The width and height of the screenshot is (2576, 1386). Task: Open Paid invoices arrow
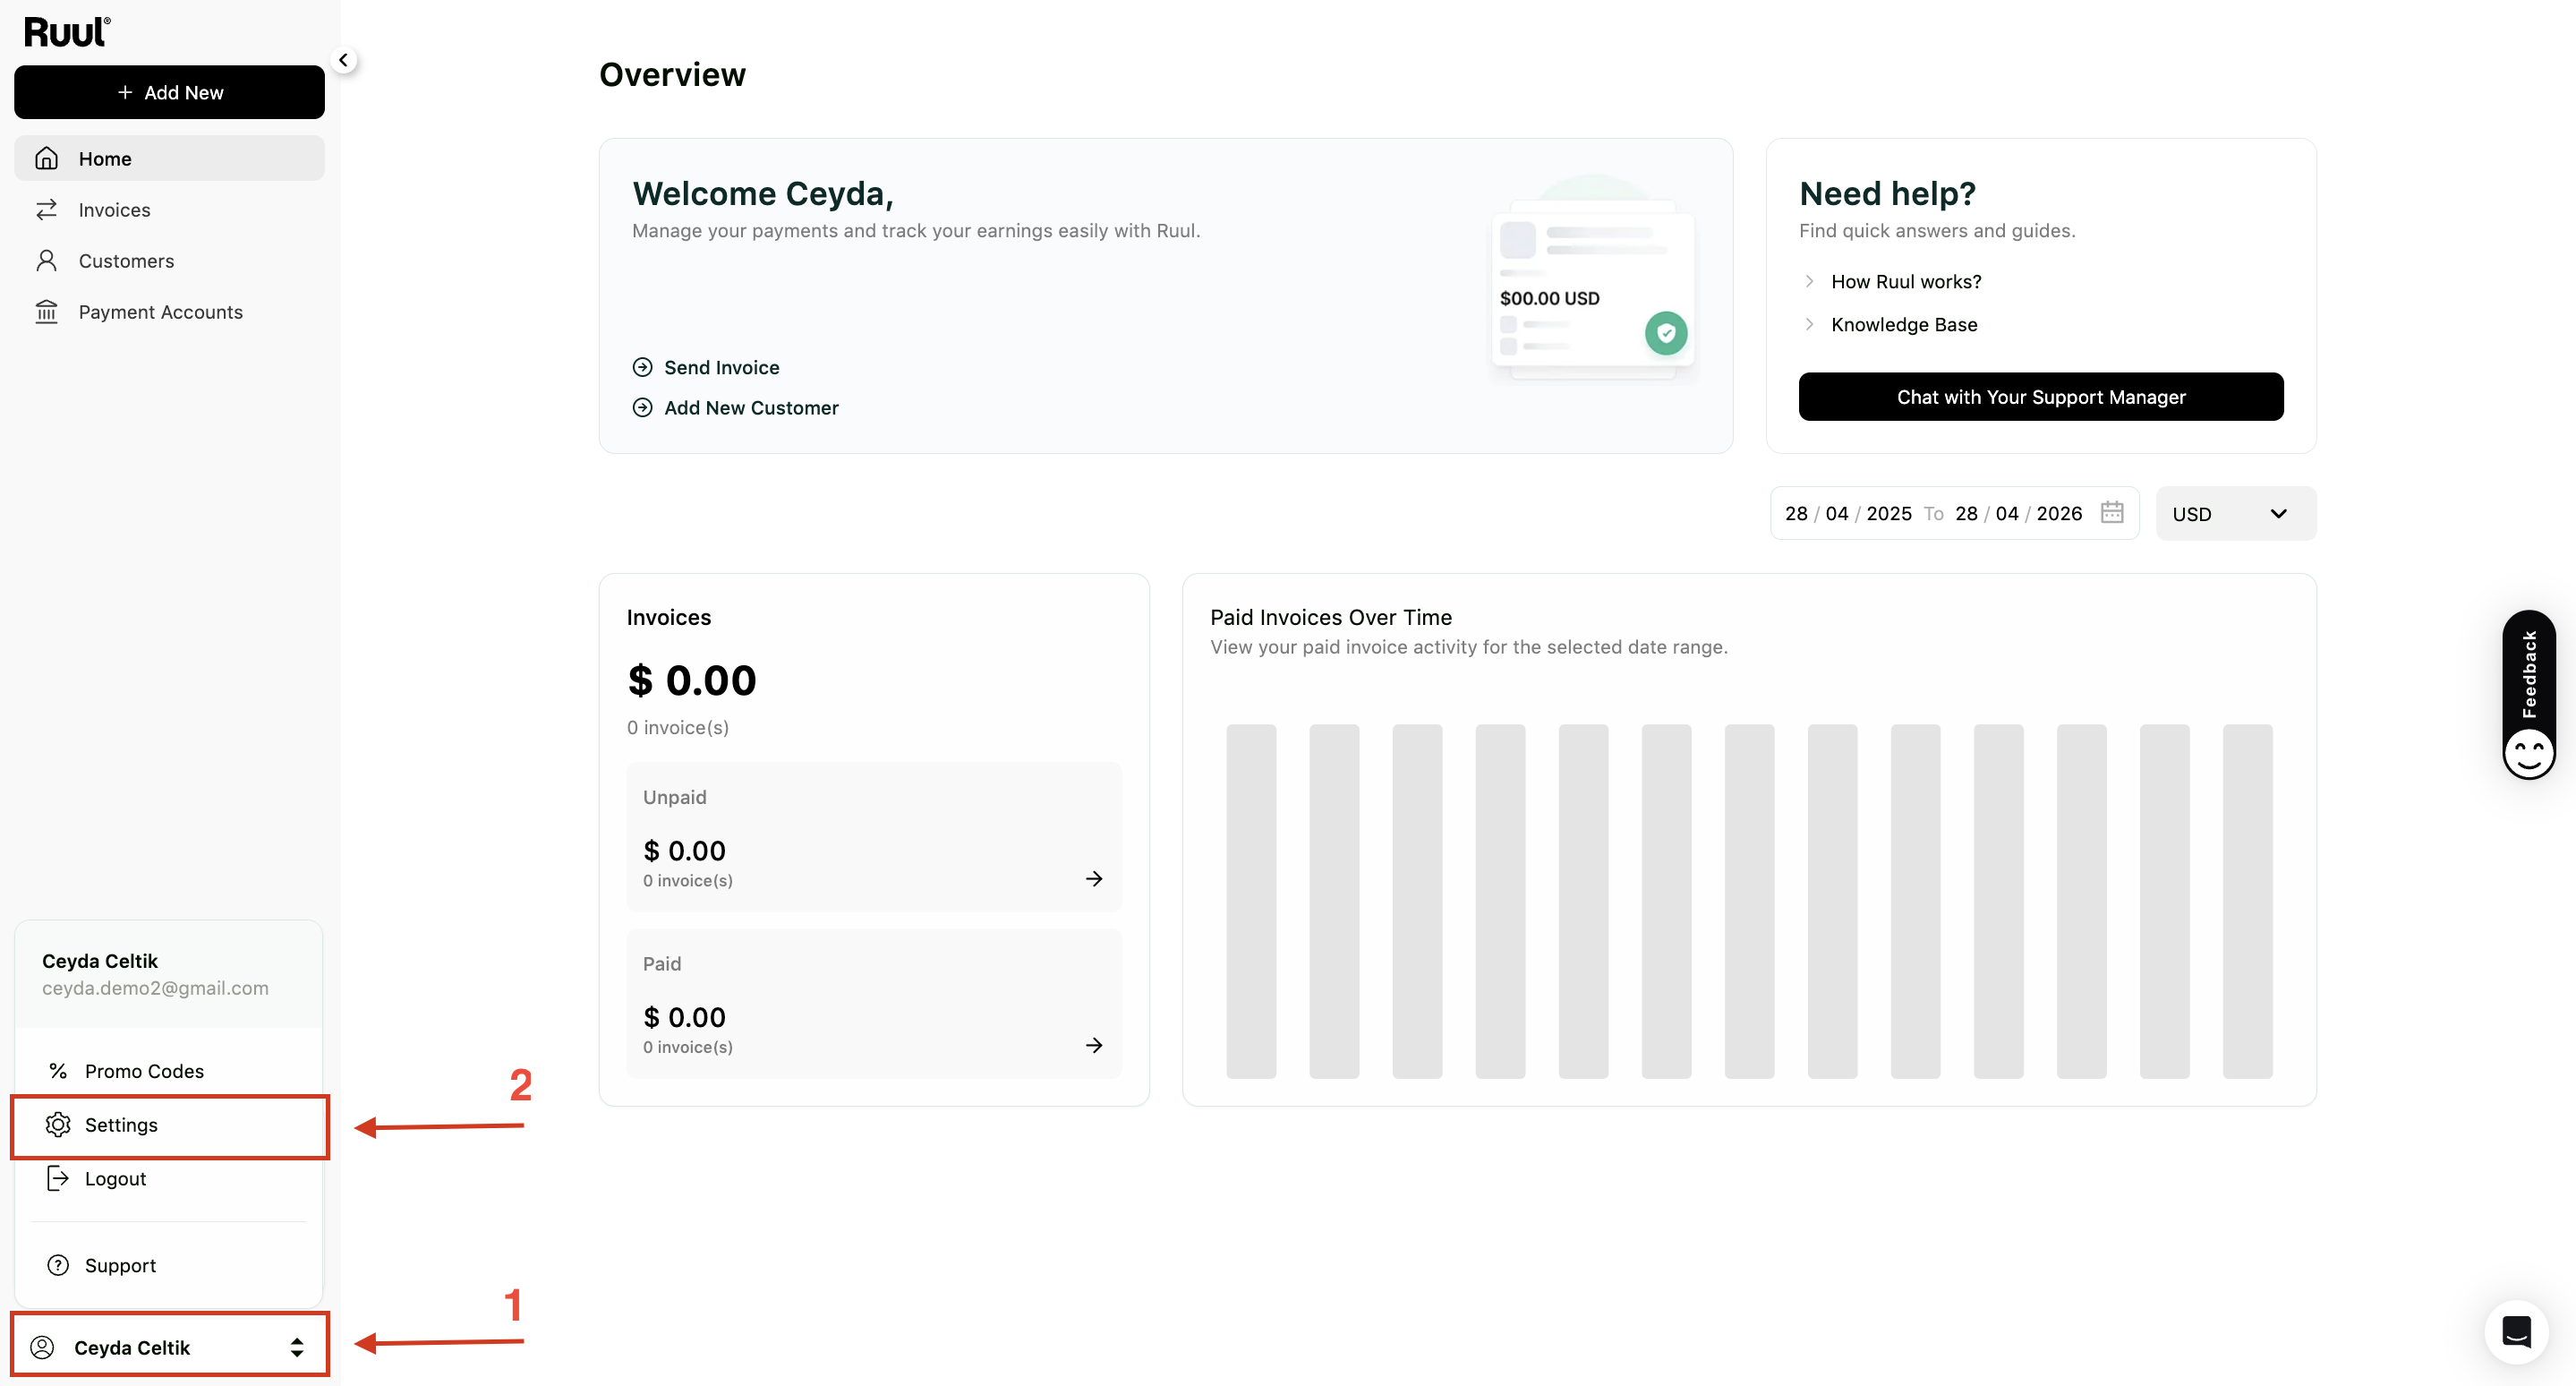coord(1094,1045)
